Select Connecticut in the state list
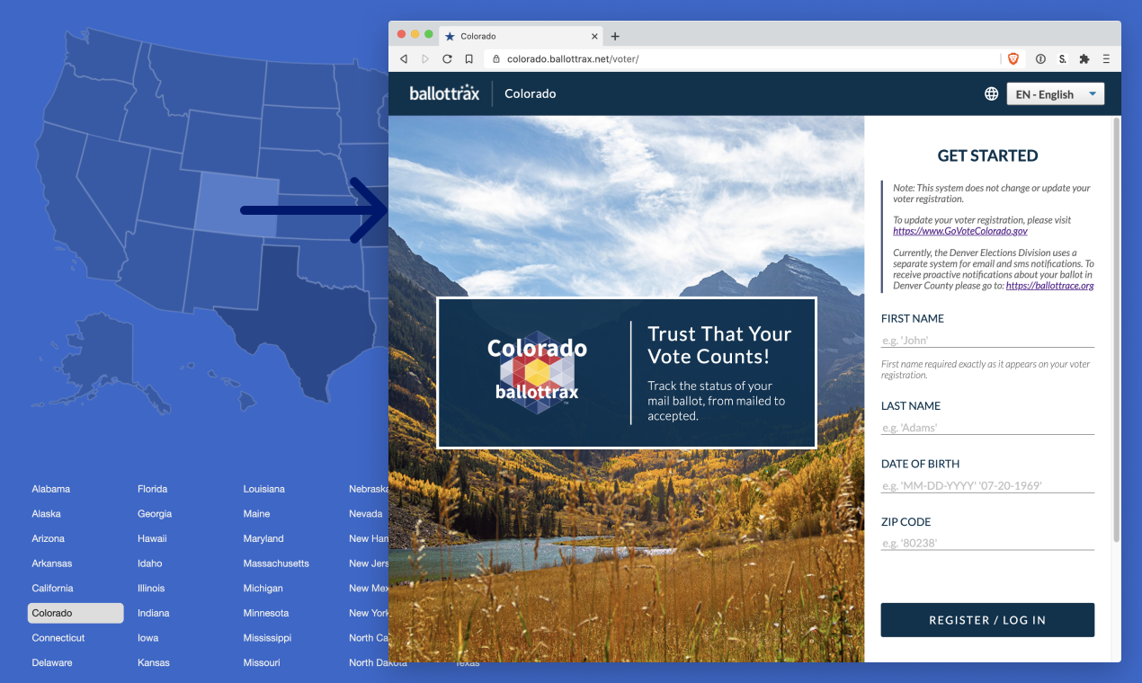 (x=58, y=638)
